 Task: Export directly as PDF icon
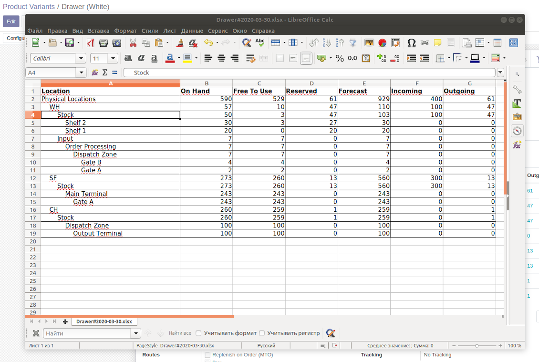pyautogui.click(x=91, y=42)
